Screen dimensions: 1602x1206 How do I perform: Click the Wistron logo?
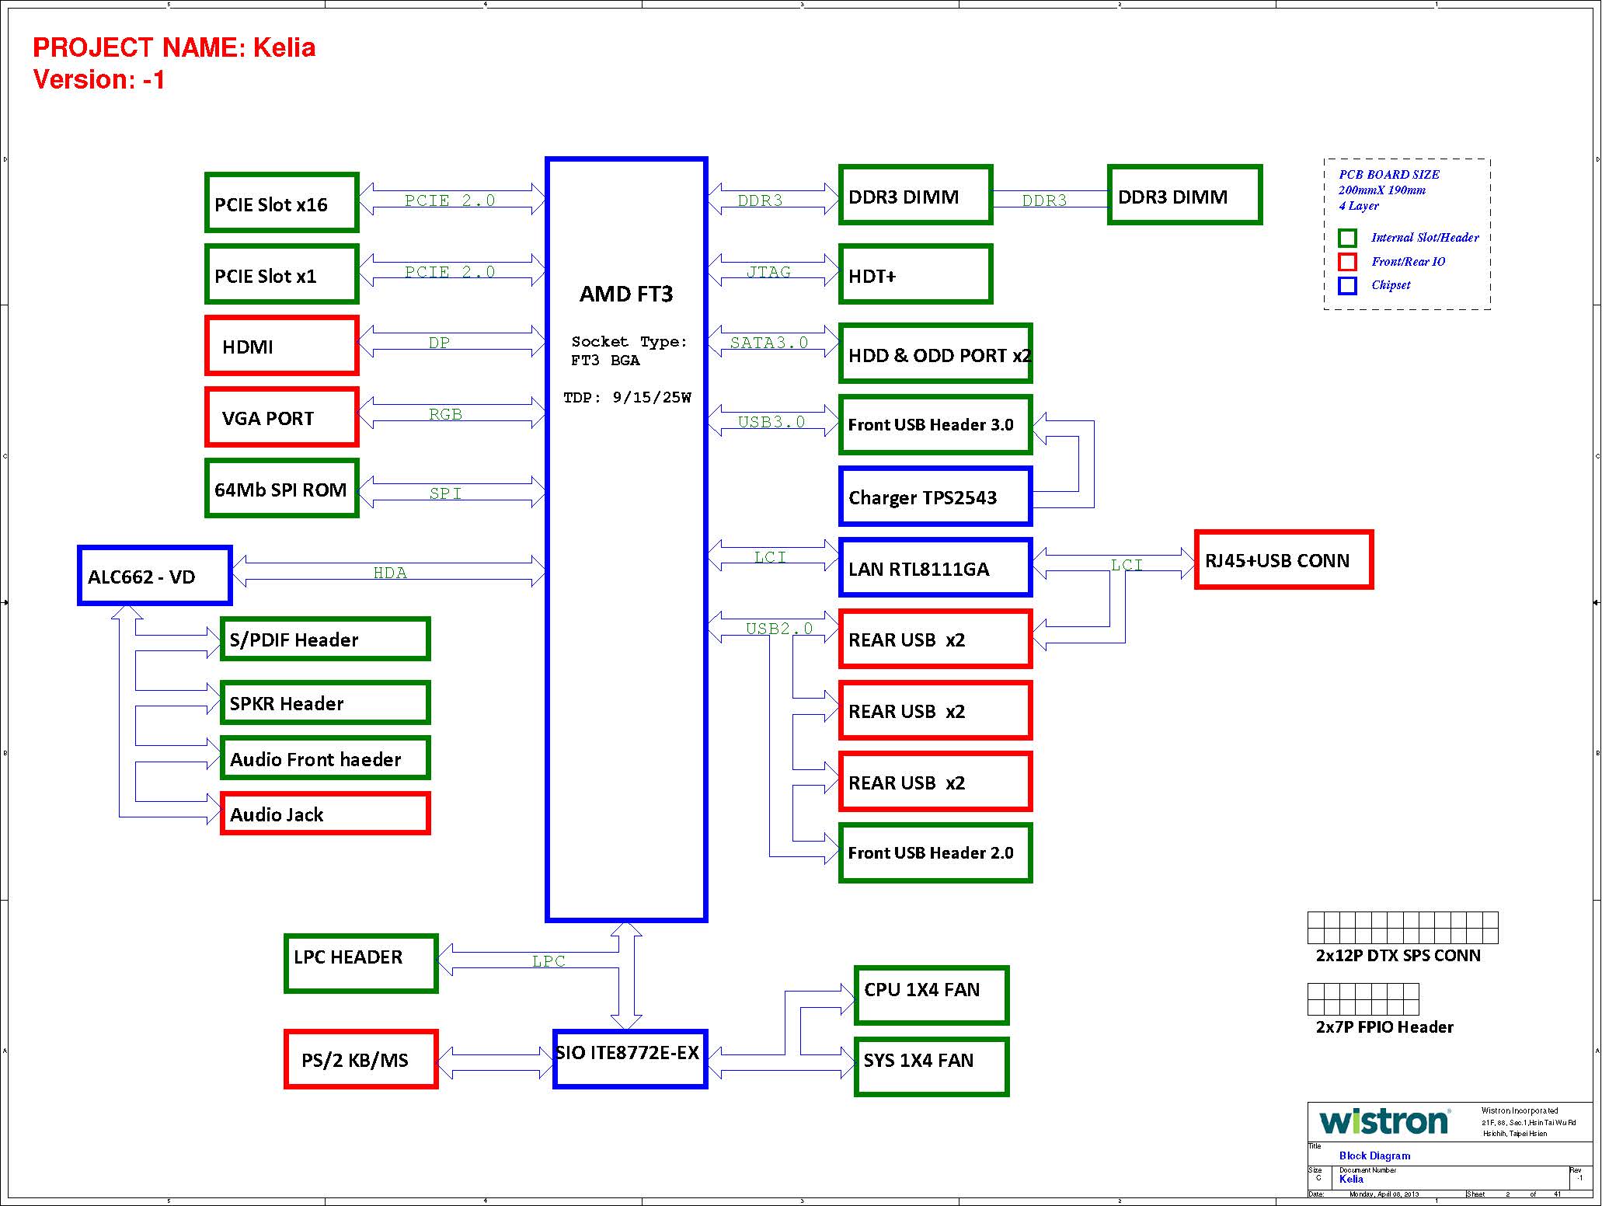pyautogui.click(x=1384, y=1121)
